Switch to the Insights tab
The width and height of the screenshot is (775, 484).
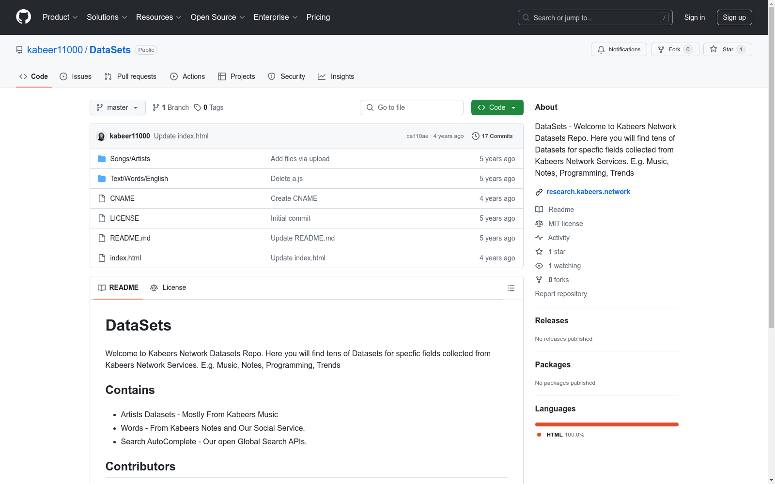(x=336, y=76)
